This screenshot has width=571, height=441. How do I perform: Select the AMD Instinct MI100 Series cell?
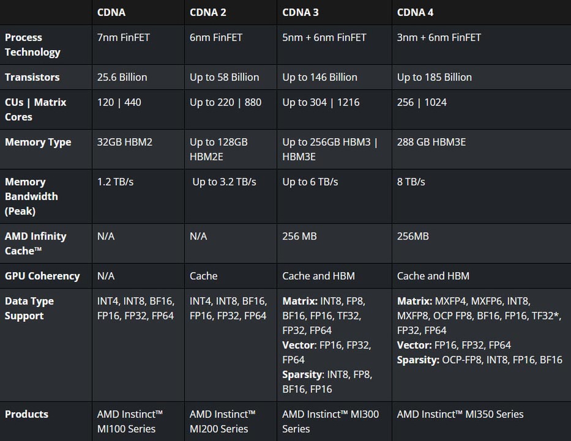[130, 421]
